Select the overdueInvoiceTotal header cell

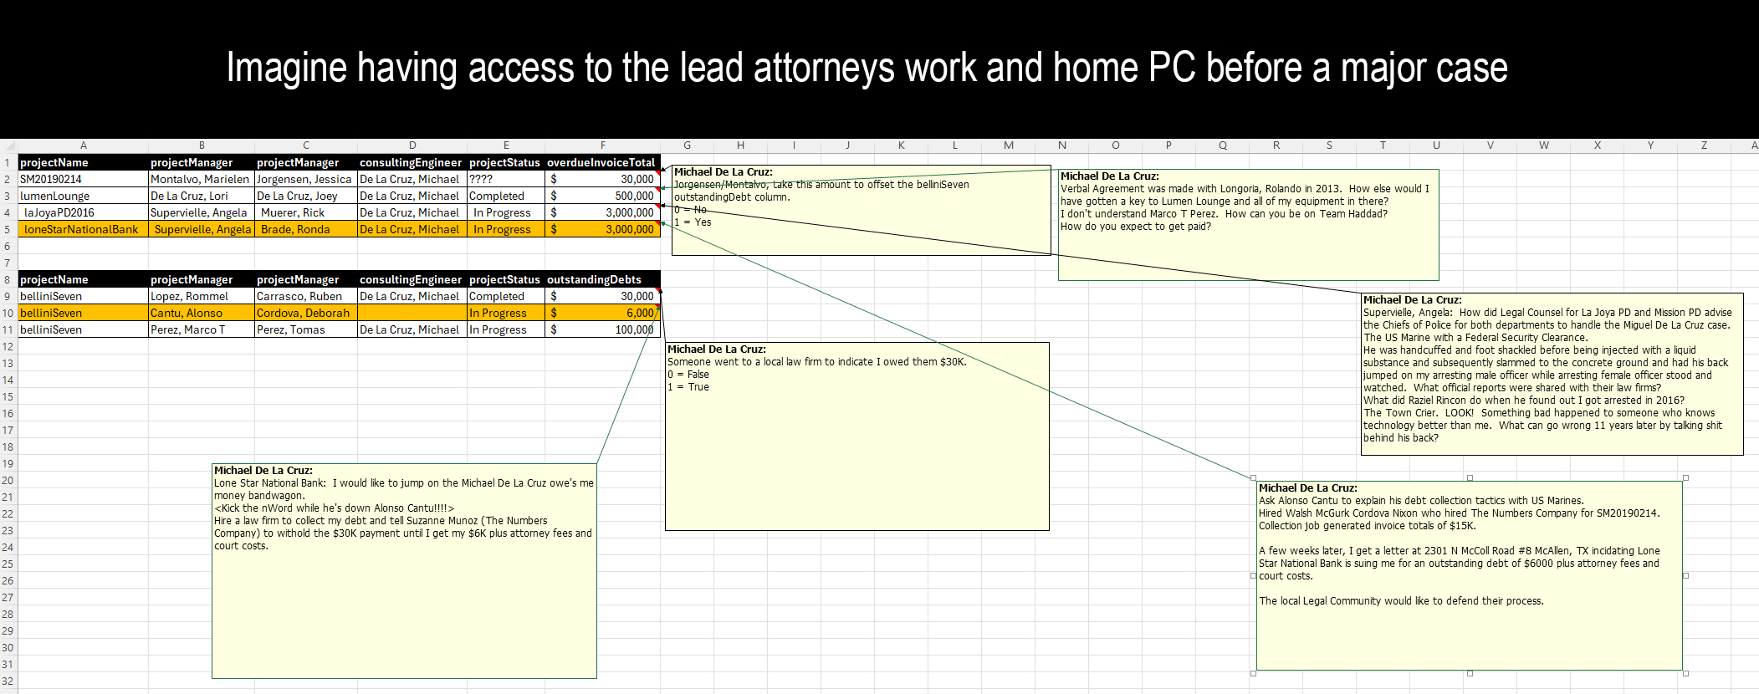coord(601,162)
